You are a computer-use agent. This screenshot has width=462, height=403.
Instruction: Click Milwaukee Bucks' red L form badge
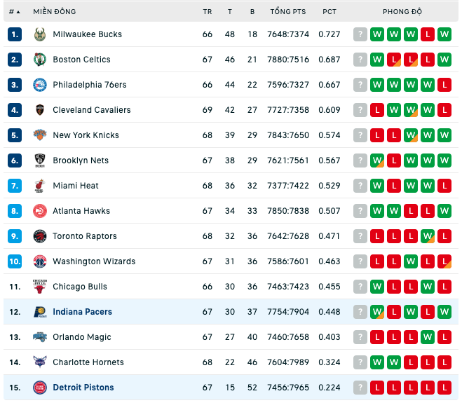coord(428,34)
